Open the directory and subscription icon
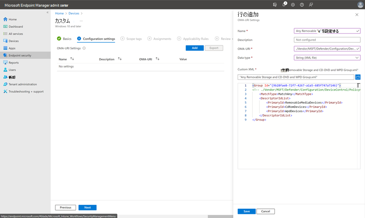Screen dimensions: 365x218 [x=275, y=5]
